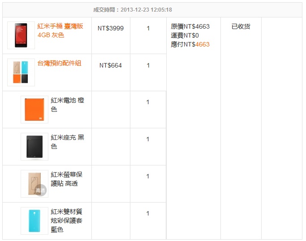Image resolution: width=306 pixels, height=241 pixels.
Task: Select the 紅米電池 橙色 item name
Action: 68,105
